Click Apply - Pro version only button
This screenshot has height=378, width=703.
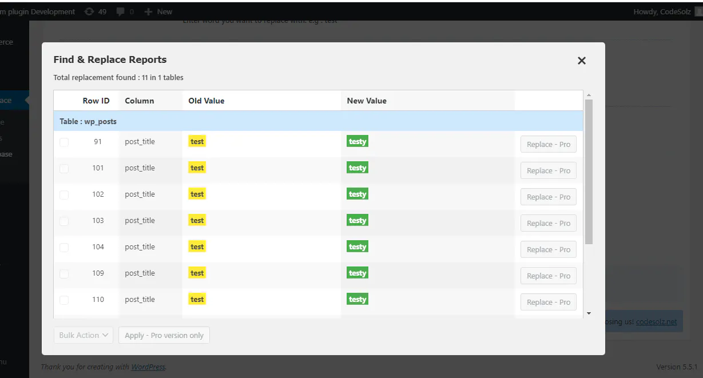click(164, 335)
